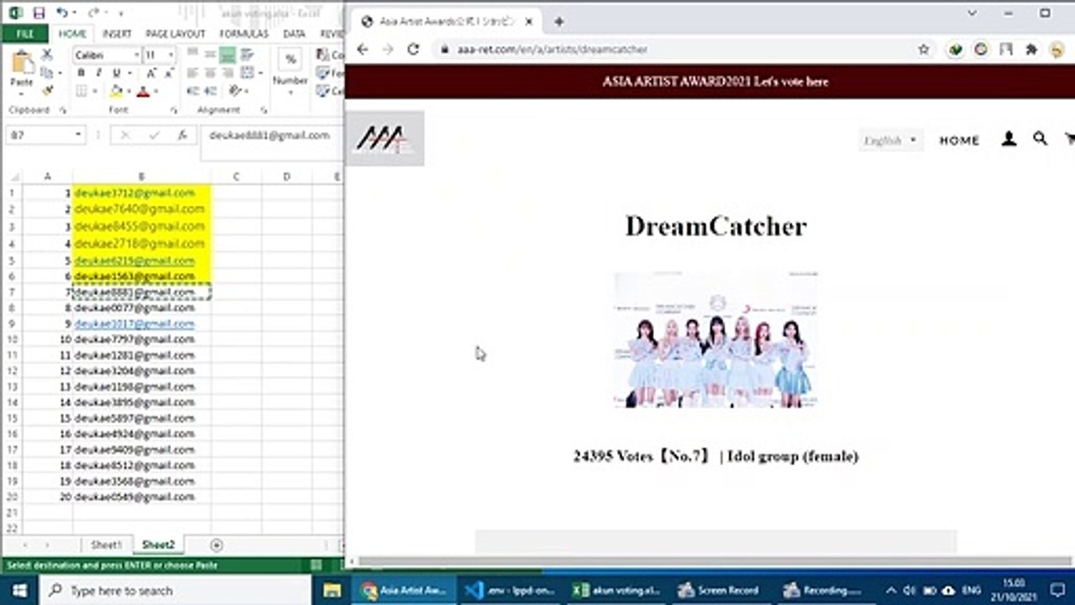1075x605 pixels.
Task: Switch to the PAGE LAYOUT tab
Action: click(176, 34)
